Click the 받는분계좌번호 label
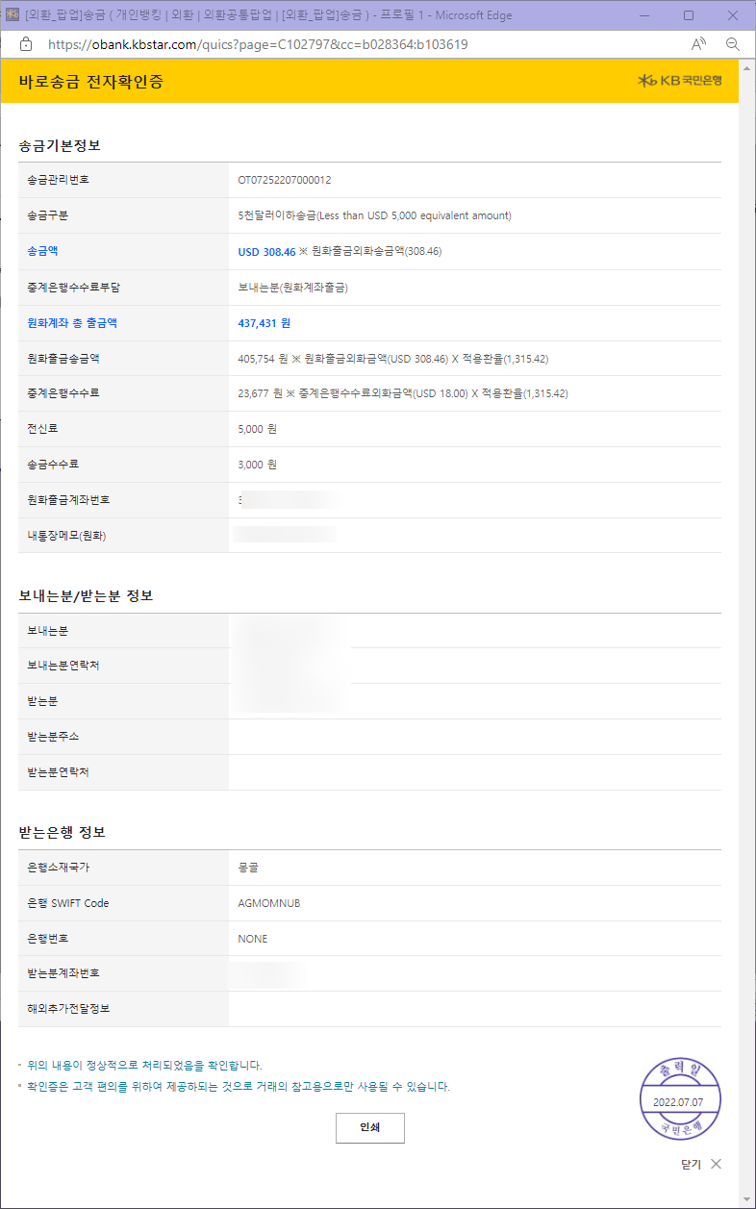This screenshot has height=1209, width=756. coord(63,973)
